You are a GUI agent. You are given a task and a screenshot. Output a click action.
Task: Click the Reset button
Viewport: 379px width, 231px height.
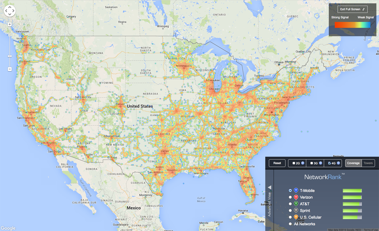[277, 163]
